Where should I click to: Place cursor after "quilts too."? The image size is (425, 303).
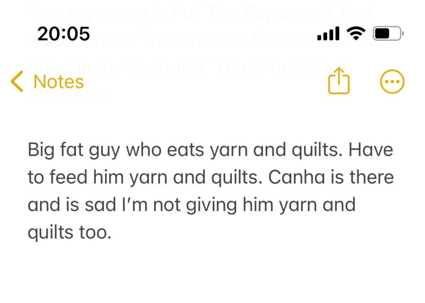tap(112, 233)
